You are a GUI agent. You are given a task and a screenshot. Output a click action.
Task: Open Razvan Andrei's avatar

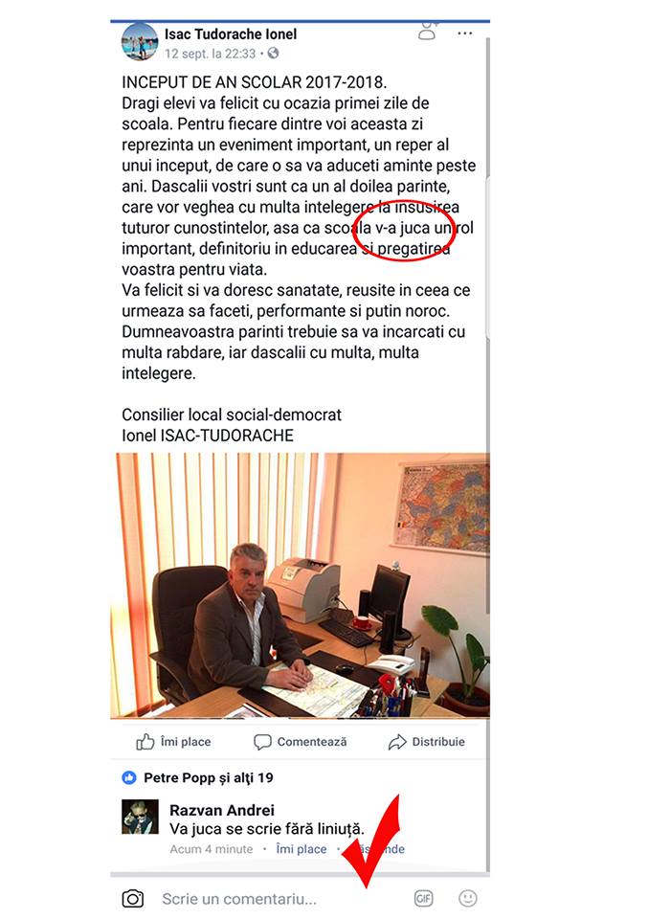click(140, 817)
